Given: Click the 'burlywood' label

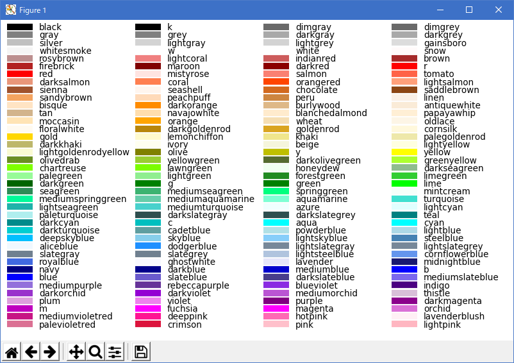Looking at the screenshot, I should tap(318, 106).
